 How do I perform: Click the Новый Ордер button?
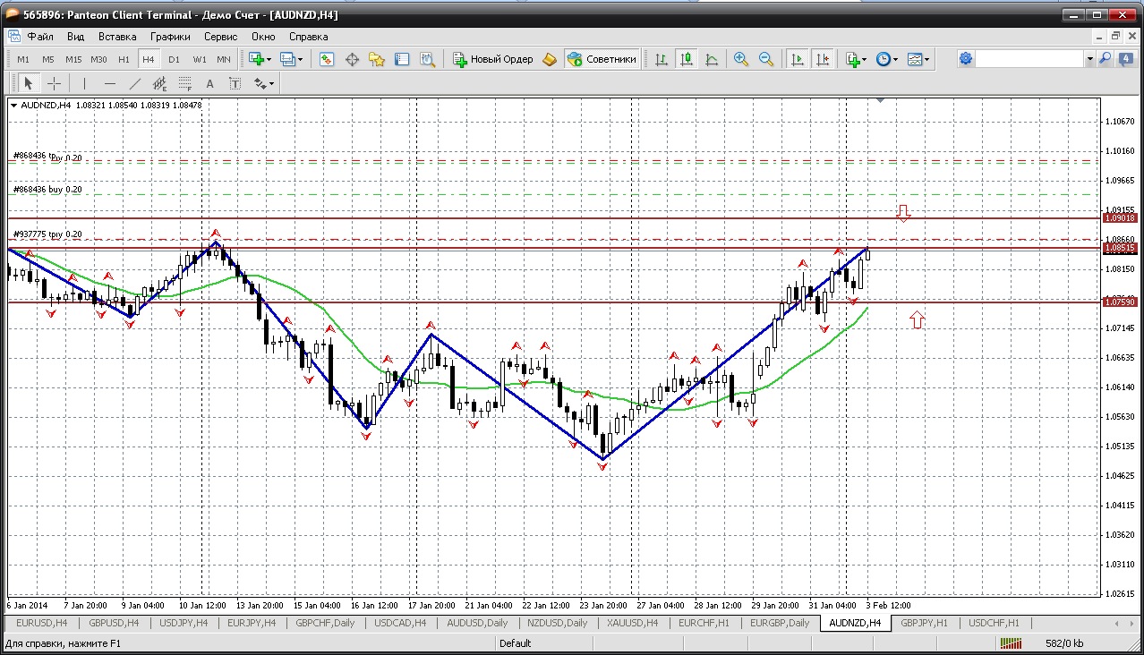pos(493,59)
